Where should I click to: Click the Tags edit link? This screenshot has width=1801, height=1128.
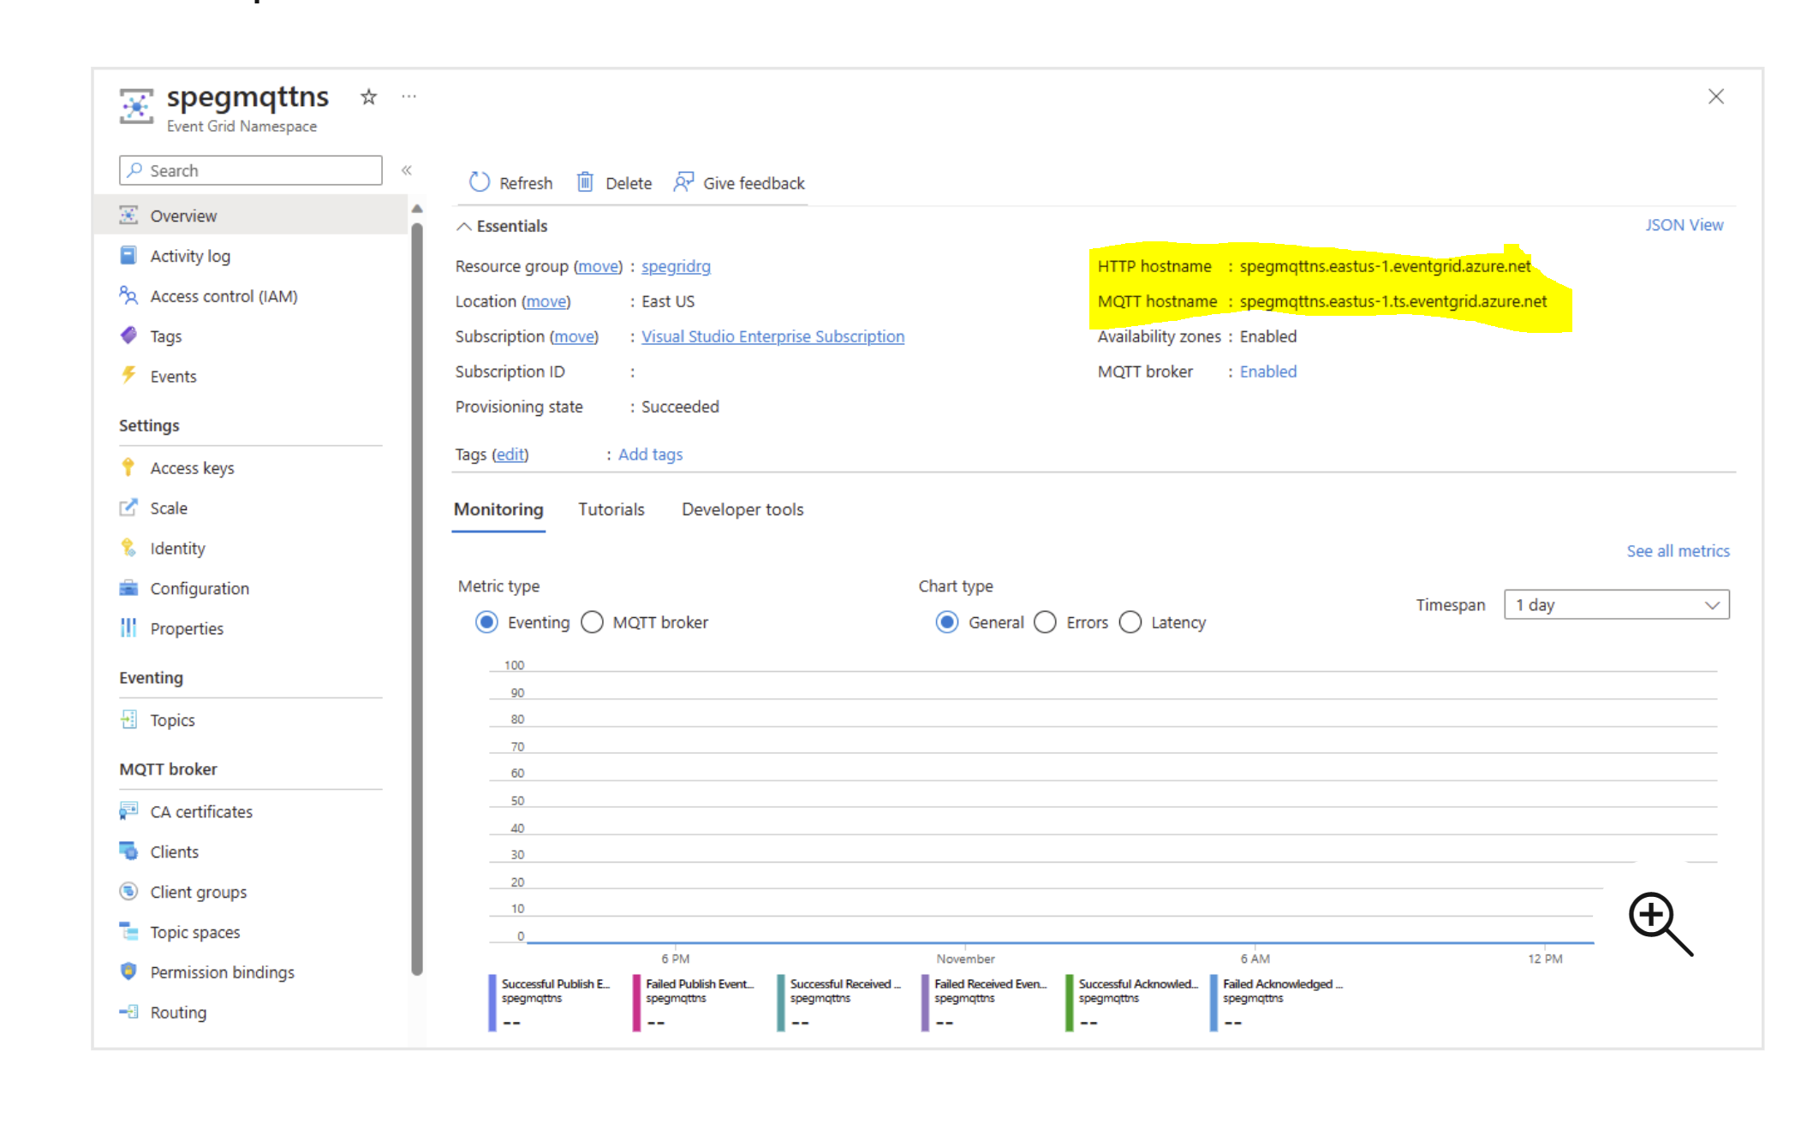click(510, 454)
